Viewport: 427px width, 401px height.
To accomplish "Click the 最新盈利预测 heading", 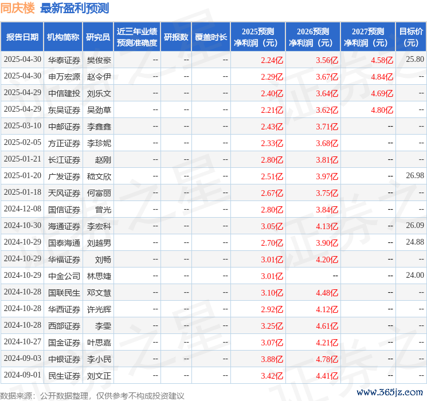I will 75,8.
